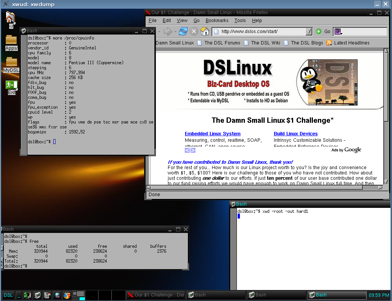Click Firefox vertical scrollbar up arrow
The width and height of the screenshot is (392, 301).
tap(386, 51)
